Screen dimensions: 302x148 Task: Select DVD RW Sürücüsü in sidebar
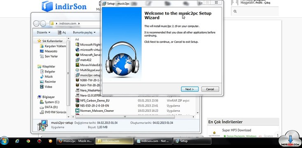point(53,112)
